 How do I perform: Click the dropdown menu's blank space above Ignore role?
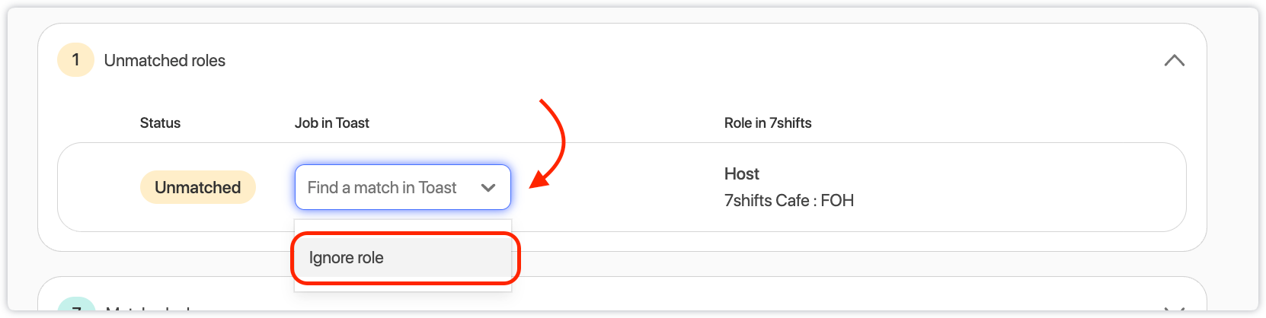[x=402, y=227]
